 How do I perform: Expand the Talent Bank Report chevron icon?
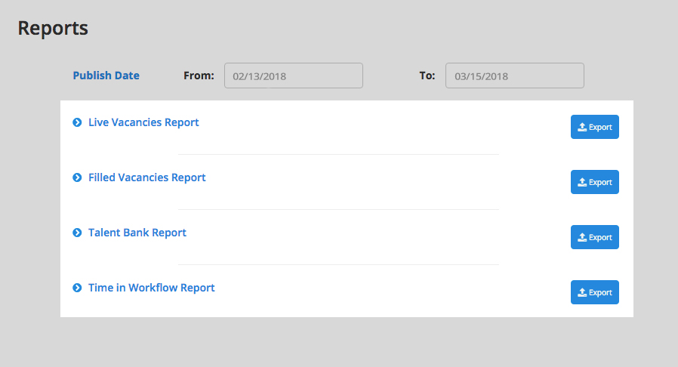click(x=77, y=233)
